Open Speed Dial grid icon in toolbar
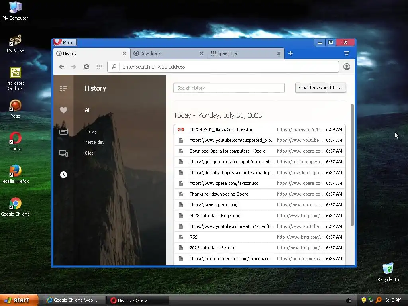Screen dimensions: 408x306 99,67
